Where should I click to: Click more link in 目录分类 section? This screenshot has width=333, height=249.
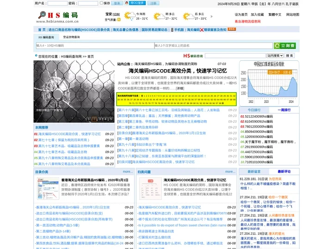(128, 172)
